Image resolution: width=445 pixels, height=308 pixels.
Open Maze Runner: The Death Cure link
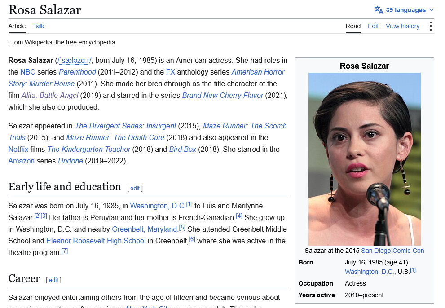coord(115,138)
